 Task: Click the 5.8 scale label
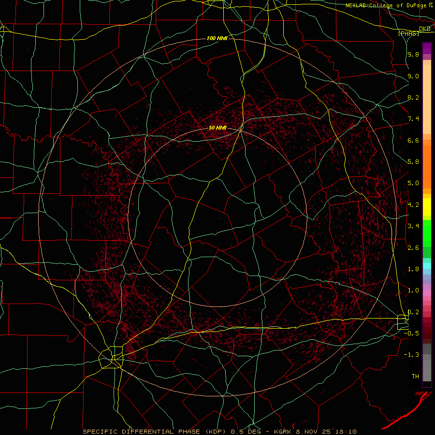pyautogui.click(x=413, y=162)
